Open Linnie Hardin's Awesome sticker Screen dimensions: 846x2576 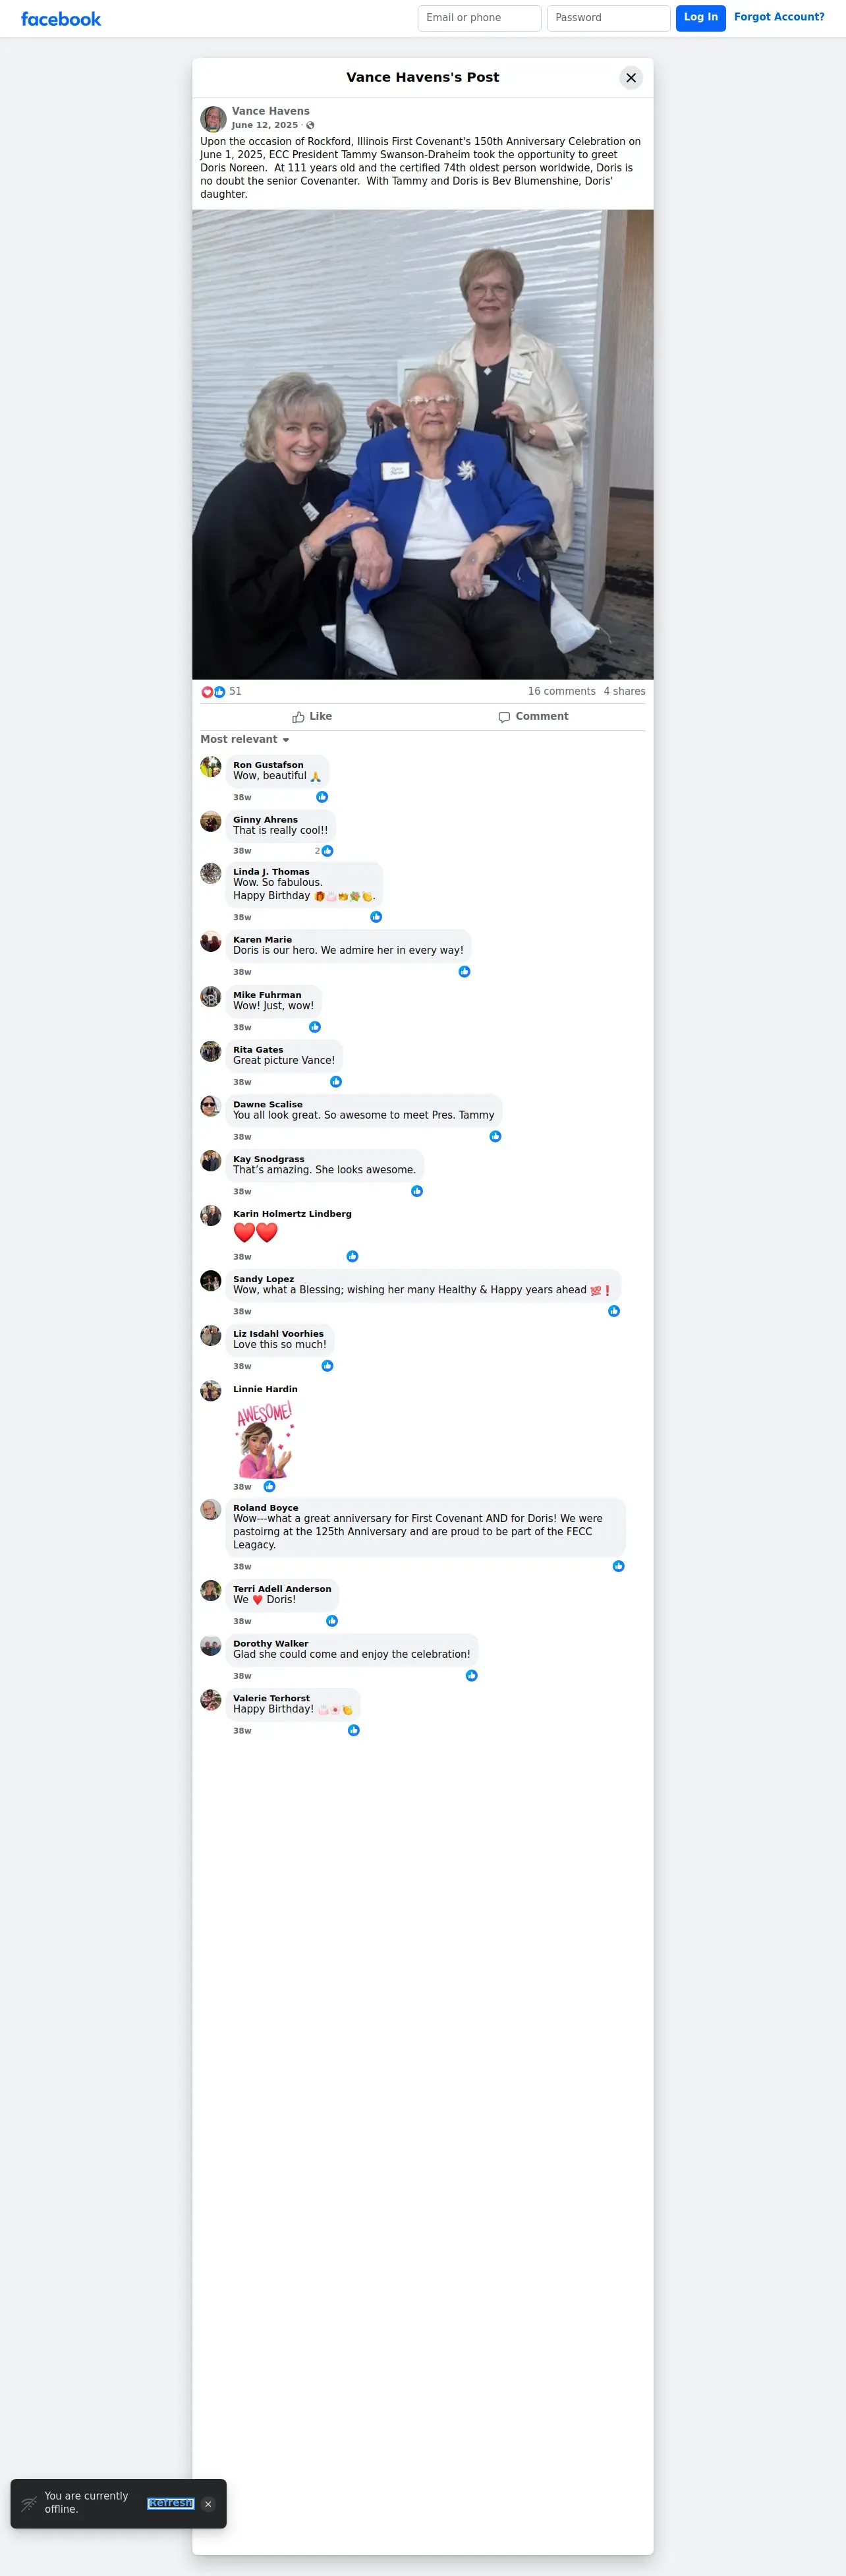265,1439
